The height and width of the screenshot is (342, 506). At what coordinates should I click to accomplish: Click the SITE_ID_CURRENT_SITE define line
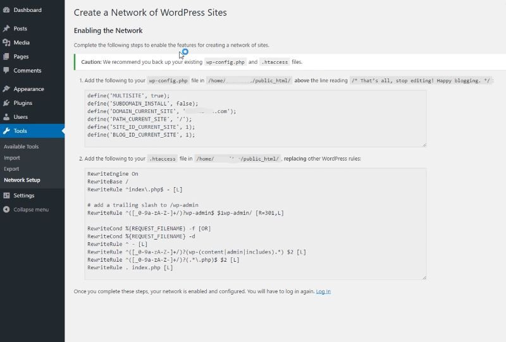[x=141, y=127]
